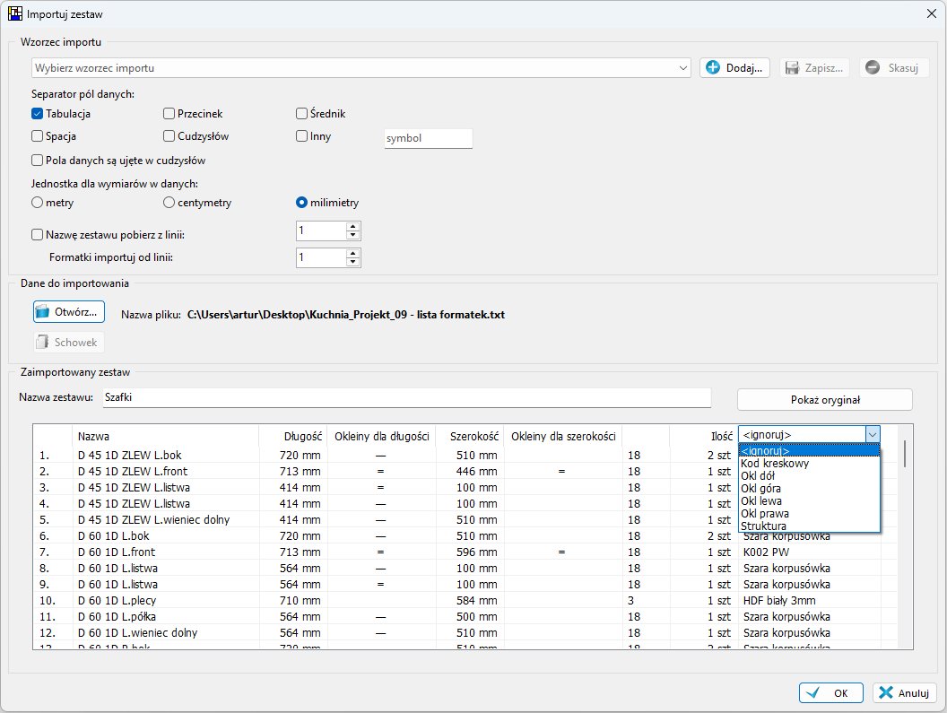This screenshot has width=947, height=713.
Task: Click the Dodaj plus icon button
Action: [734, 68]
